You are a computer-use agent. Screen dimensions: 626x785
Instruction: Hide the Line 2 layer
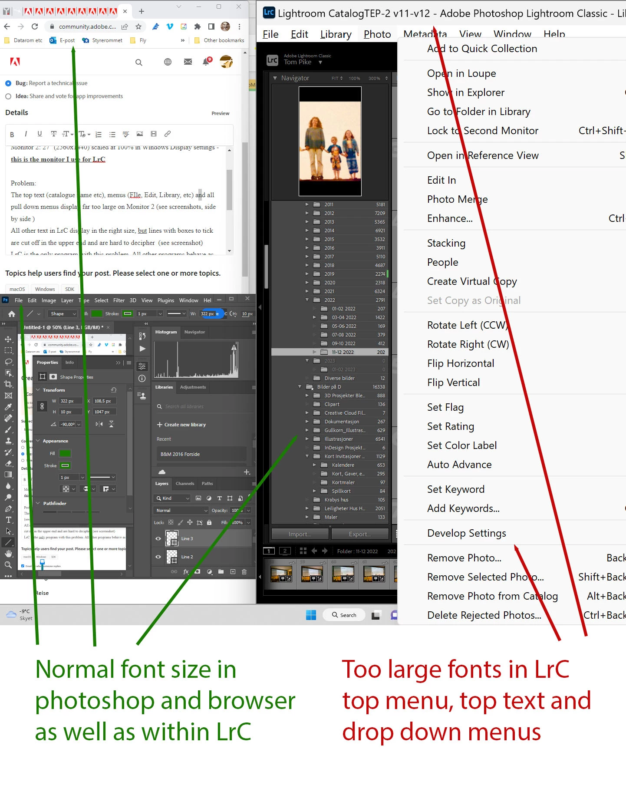click(158, 557)
